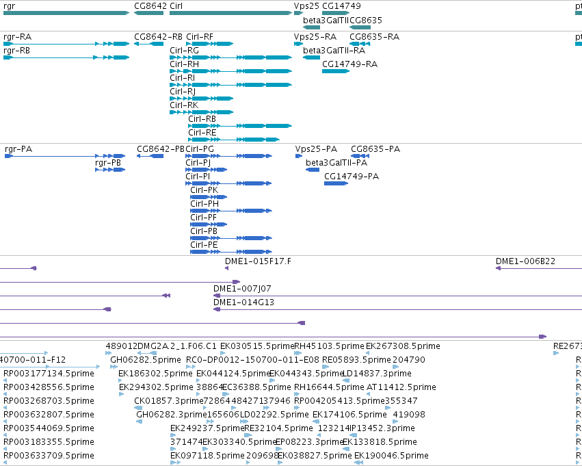Select the Cirl-PG protein feature
The height and width of the screenshot is (466, 582).
pos(228,156)
